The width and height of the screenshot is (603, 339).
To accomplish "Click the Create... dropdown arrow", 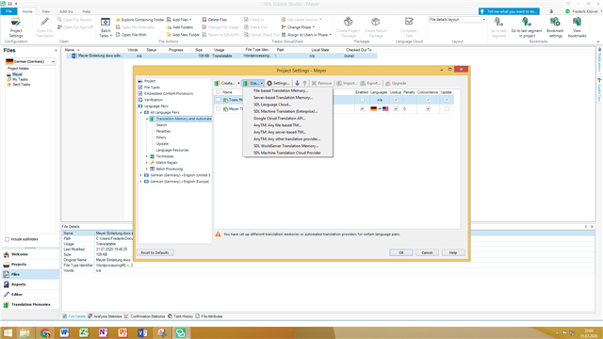I will [238, 83].
